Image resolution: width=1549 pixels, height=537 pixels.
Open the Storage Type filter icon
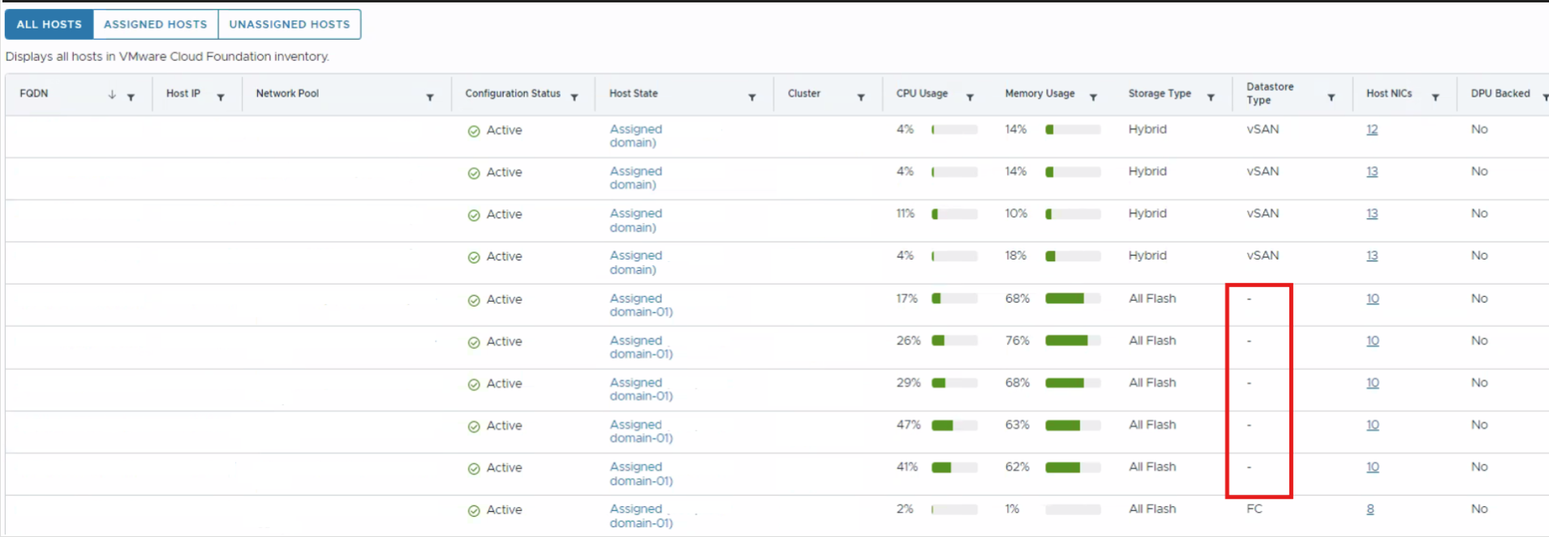pos(1211,97)
